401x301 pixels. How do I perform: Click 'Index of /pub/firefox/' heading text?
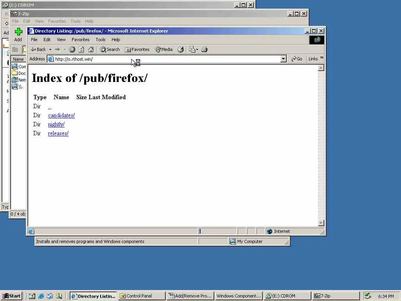coord(90,78)
